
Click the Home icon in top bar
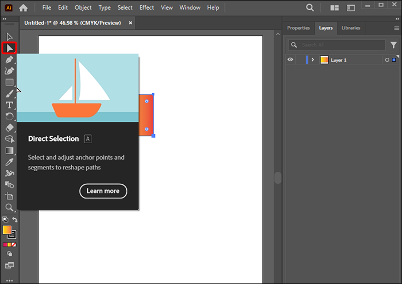[24, 8]
